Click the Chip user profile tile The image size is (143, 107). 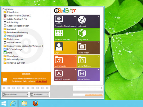(65, 48)
